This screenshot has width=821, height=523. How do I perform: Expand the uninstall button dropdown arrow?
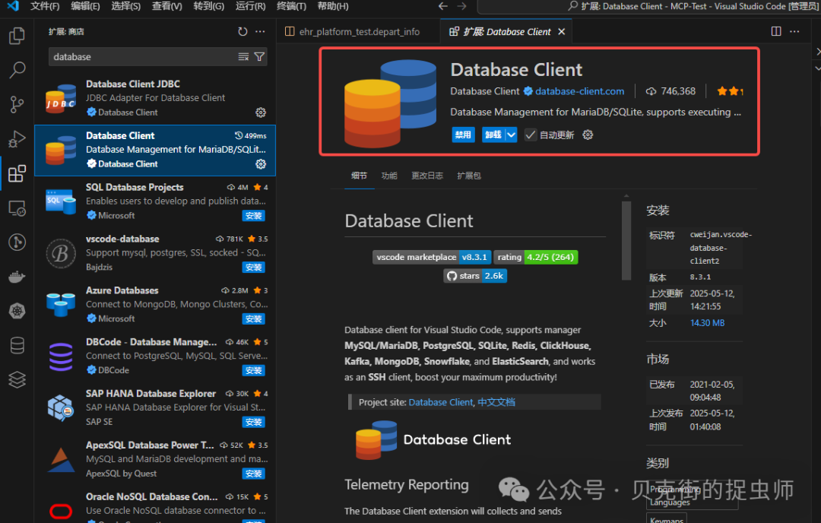click(x=512, y=135)
